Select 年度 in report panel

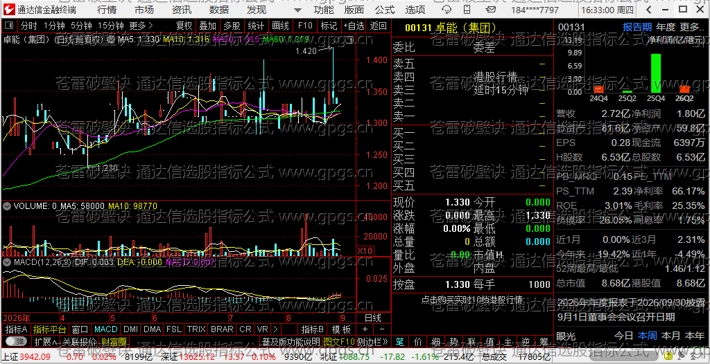point(666,27)
